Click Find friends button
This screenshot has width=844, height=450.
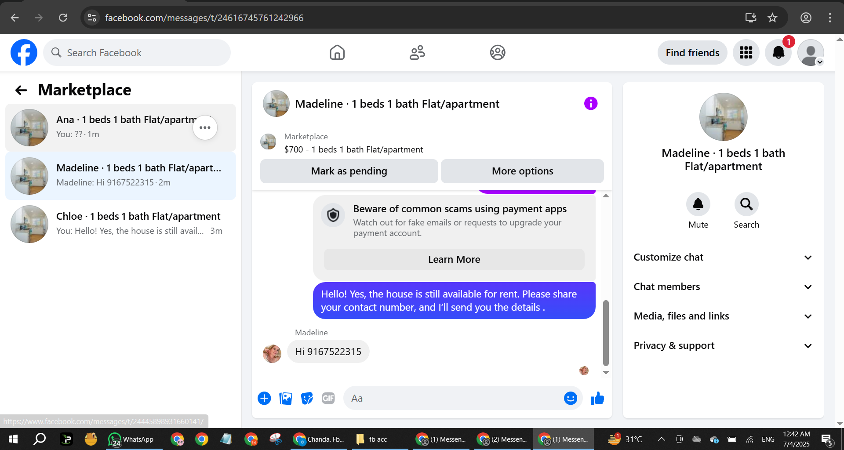(x=692, y=53)
